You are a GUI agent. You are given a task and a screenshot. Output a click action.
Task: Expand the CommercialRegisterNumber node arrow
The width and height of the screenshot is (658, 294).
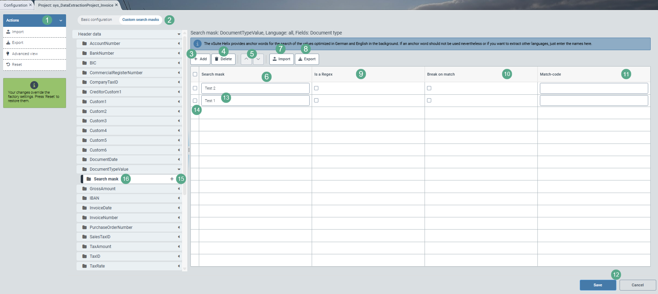[179, 73]
